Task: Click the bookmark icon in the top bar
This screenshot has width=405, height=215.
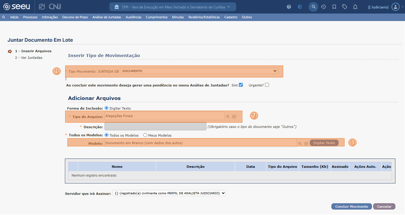Action: click(x=334, y=6)
